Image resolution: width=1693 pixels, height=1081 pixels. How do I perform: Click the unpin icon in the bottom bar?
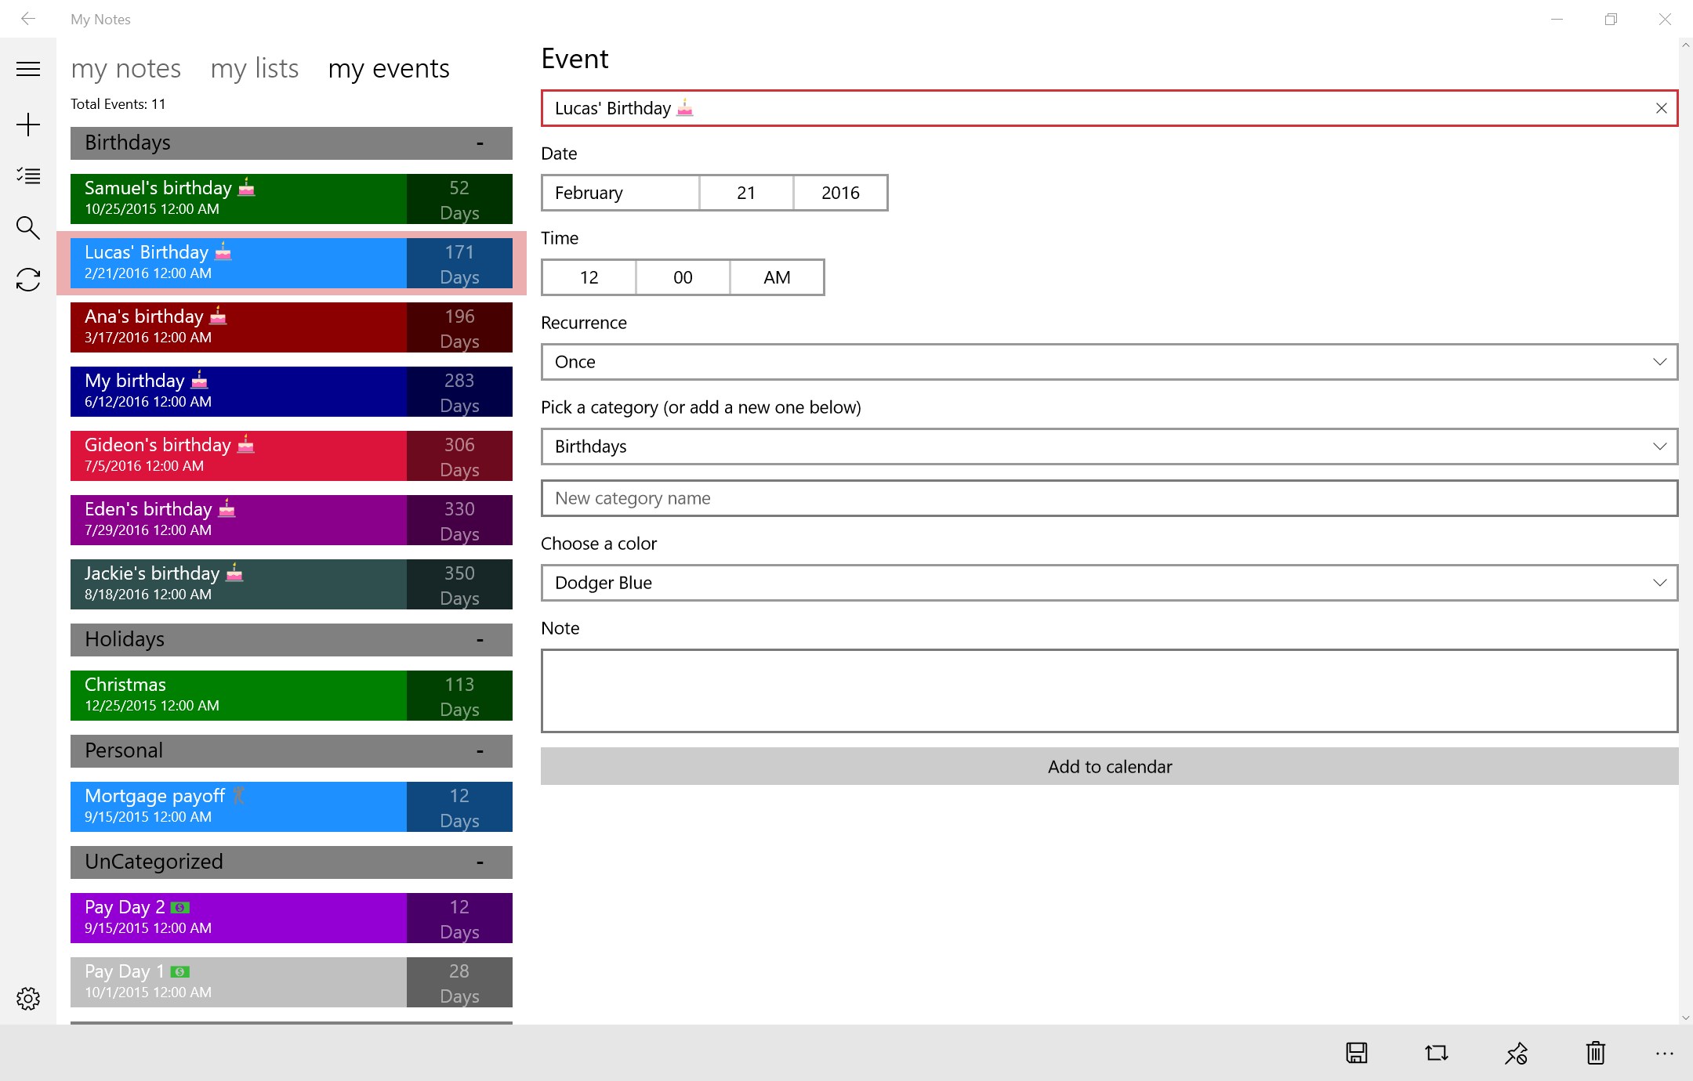1516,1053
